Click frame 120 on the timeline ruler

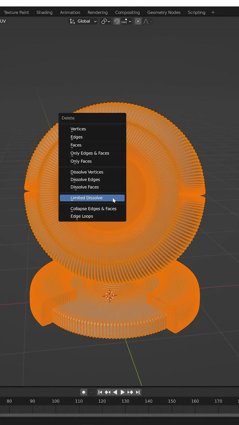[x=102, y=401]
